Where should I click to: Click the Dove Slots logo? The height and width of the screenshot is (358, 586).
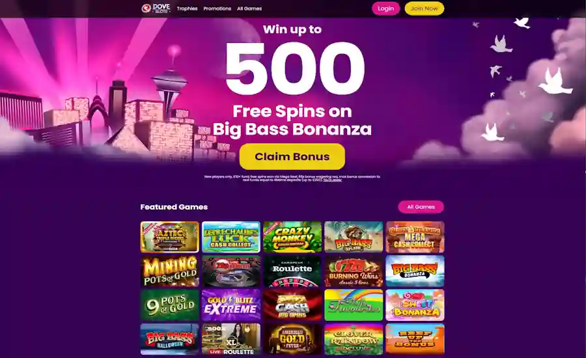click(156, 8)
